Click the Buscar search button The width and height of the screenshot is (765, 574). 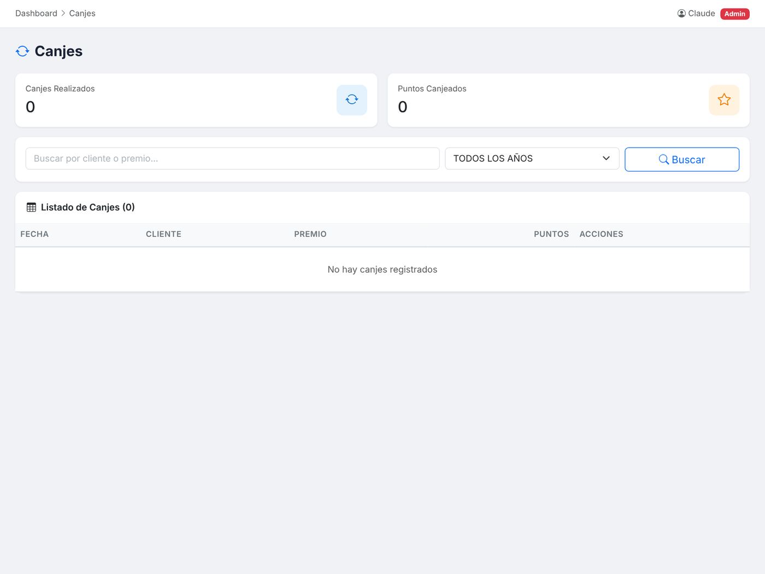coord(682,159)
